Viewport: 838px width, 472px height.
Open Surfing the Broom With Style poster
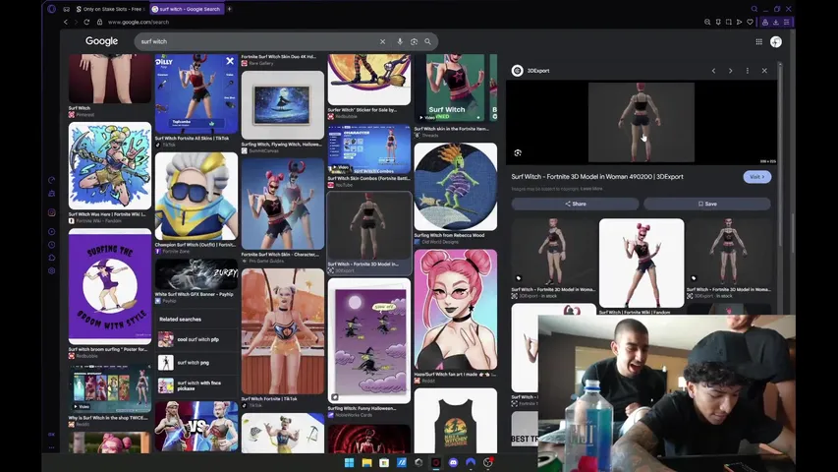(x=110, y=286)
